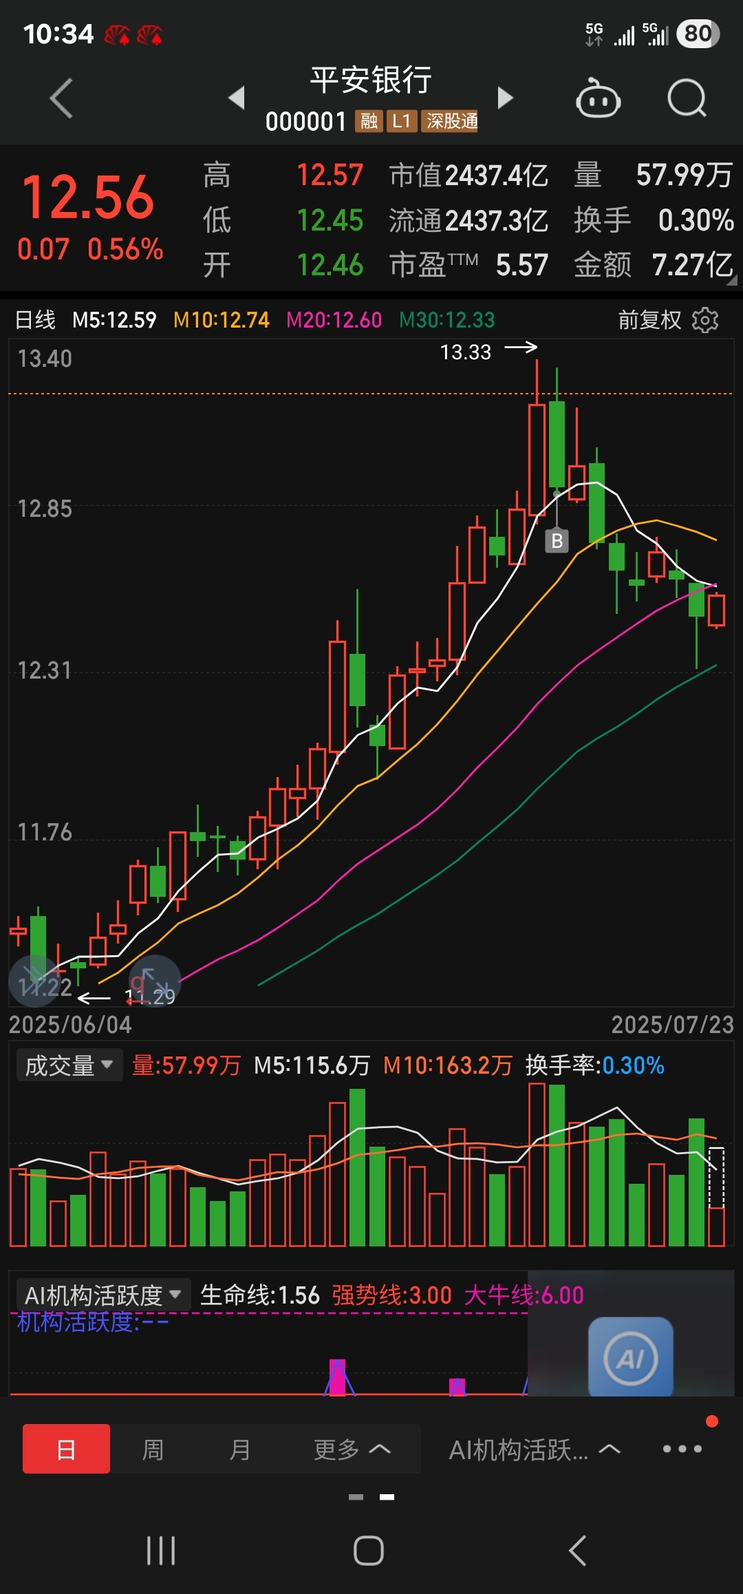
Task: Tap 13.33 high price marker
Action: [466, 352]
